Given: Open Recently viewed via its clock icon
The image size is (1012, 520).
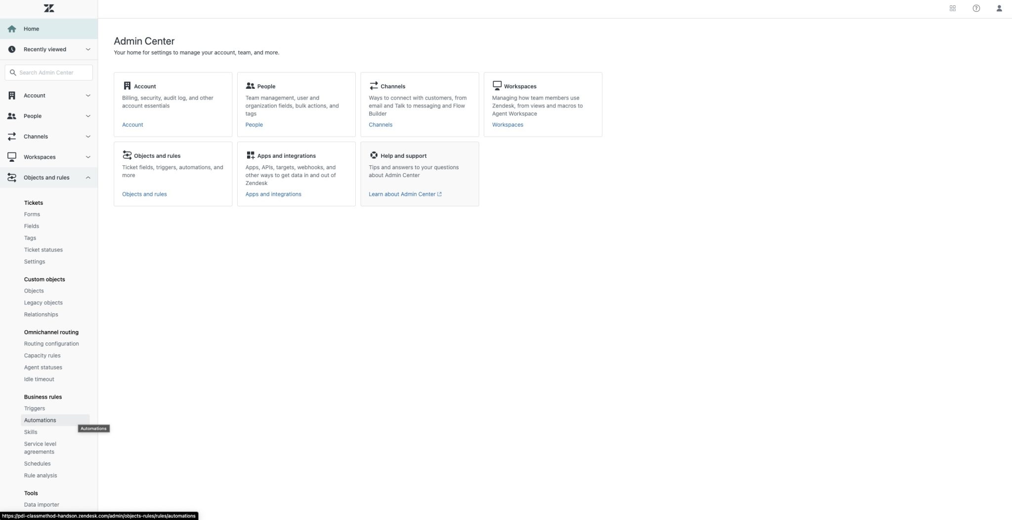Looking at the screenshot, I should click(x=12, y=49).
